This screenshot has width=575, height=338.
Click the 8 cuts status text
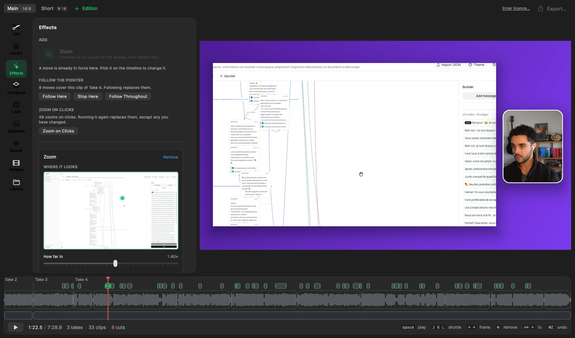118,327
